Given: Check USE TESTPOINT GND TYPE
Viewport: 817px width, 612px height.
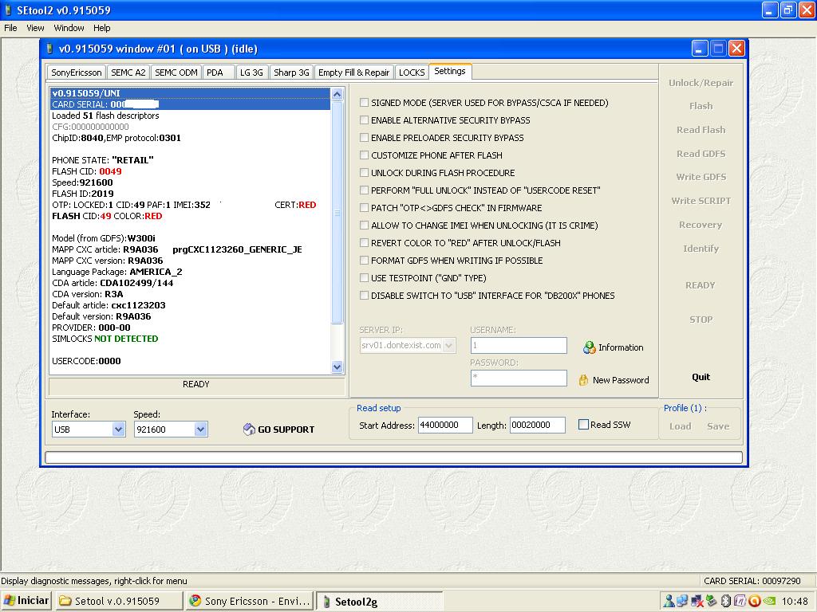Looking at the screenshot, I should [364, 278].
